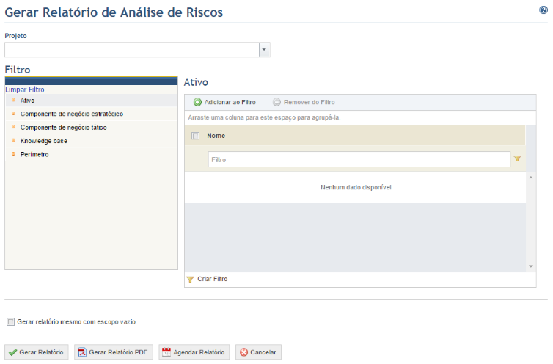553x364 pixels.
Task: Click the Criar Filtro link text
Action: coord(212,279)
